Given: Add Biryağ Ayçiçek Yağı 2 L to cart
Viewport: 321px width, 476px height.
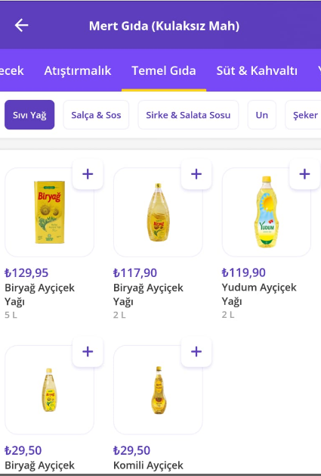Looking at the screenshot, I should pyautogui.click(x=196, y=174).
